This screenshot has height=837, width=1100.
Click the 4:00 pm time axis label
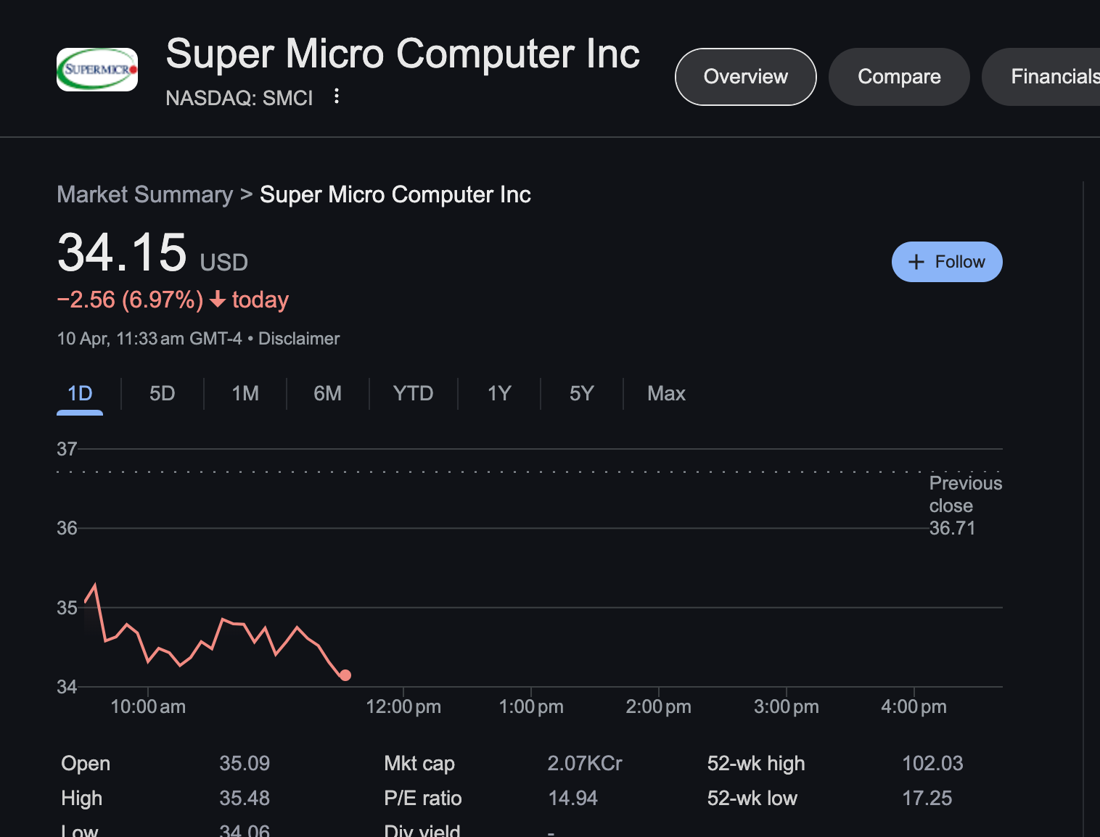[914, 706]
